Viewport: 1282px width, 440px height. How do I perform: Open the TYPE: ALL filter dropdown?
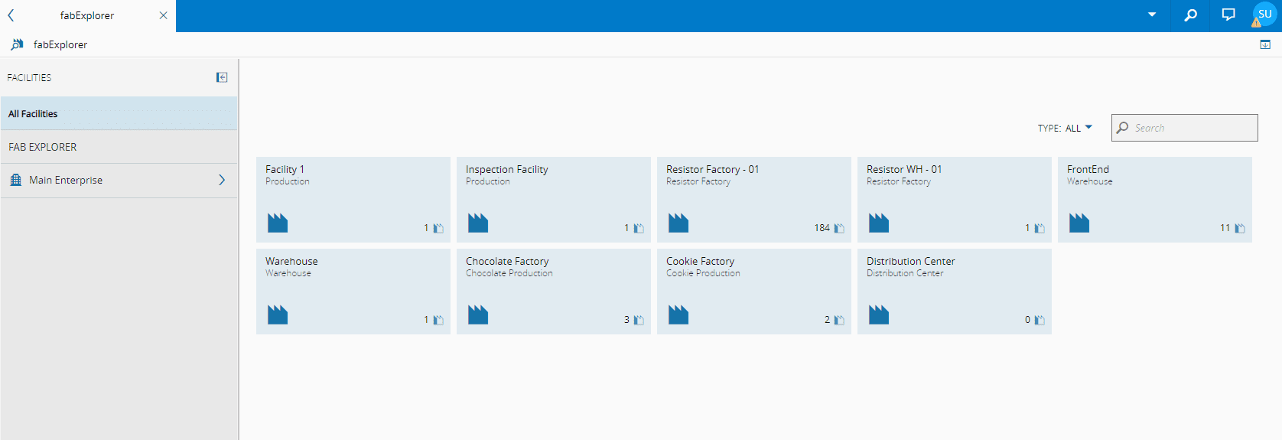point(1065,128)
